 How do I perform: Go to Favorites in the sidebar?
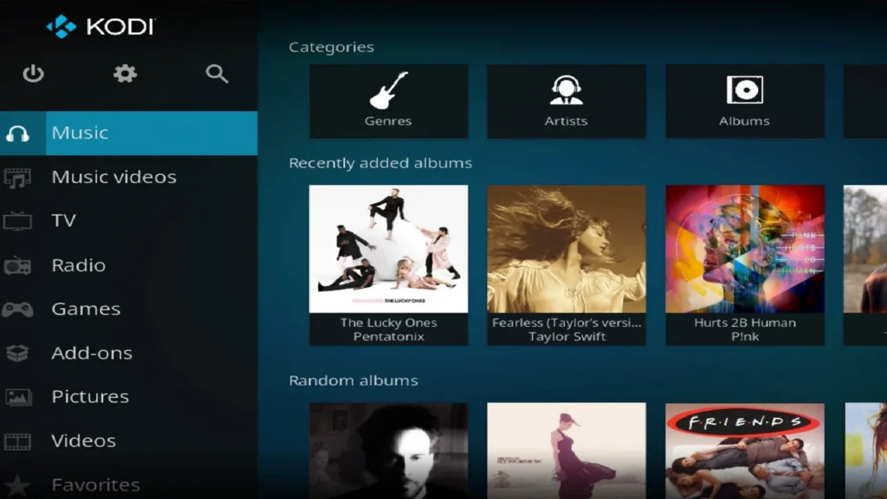point(96,484)
